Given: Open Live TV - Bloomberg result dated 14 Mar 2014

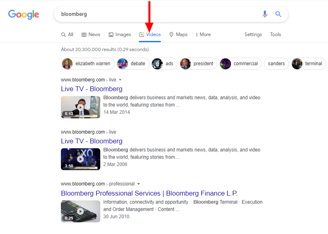Looking at the screenshot, I should [x=92, y=89].
